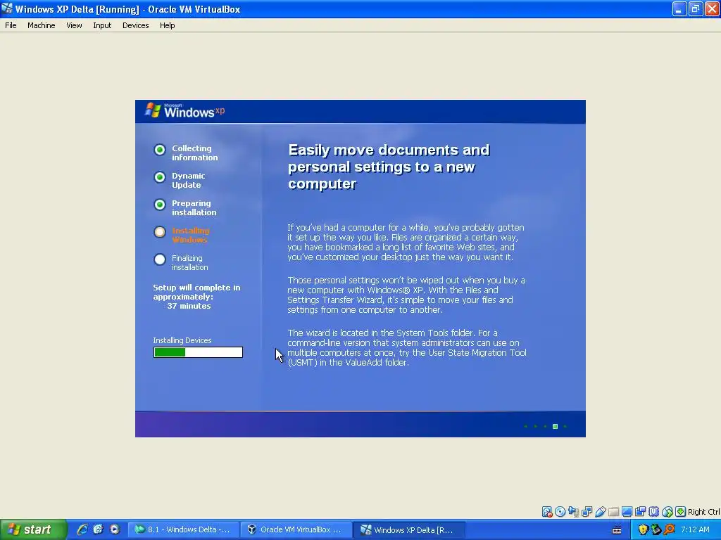Click the shared folders status icon
Image resolution: width=721 pixels, height=540 pixels.
point(613,512)
